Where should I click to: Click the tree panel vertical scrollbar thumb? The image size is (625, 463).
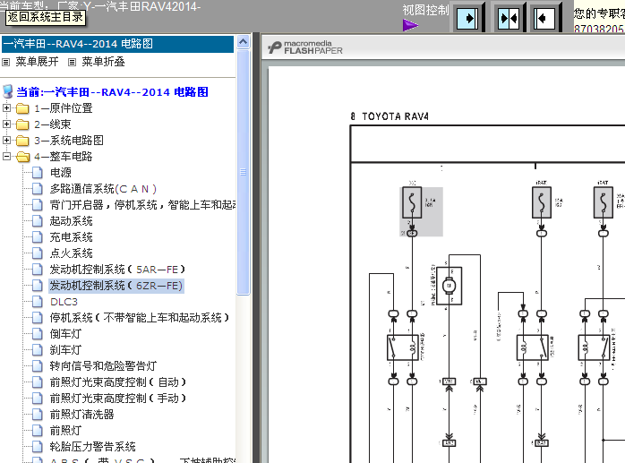click(x=244, y=172)
